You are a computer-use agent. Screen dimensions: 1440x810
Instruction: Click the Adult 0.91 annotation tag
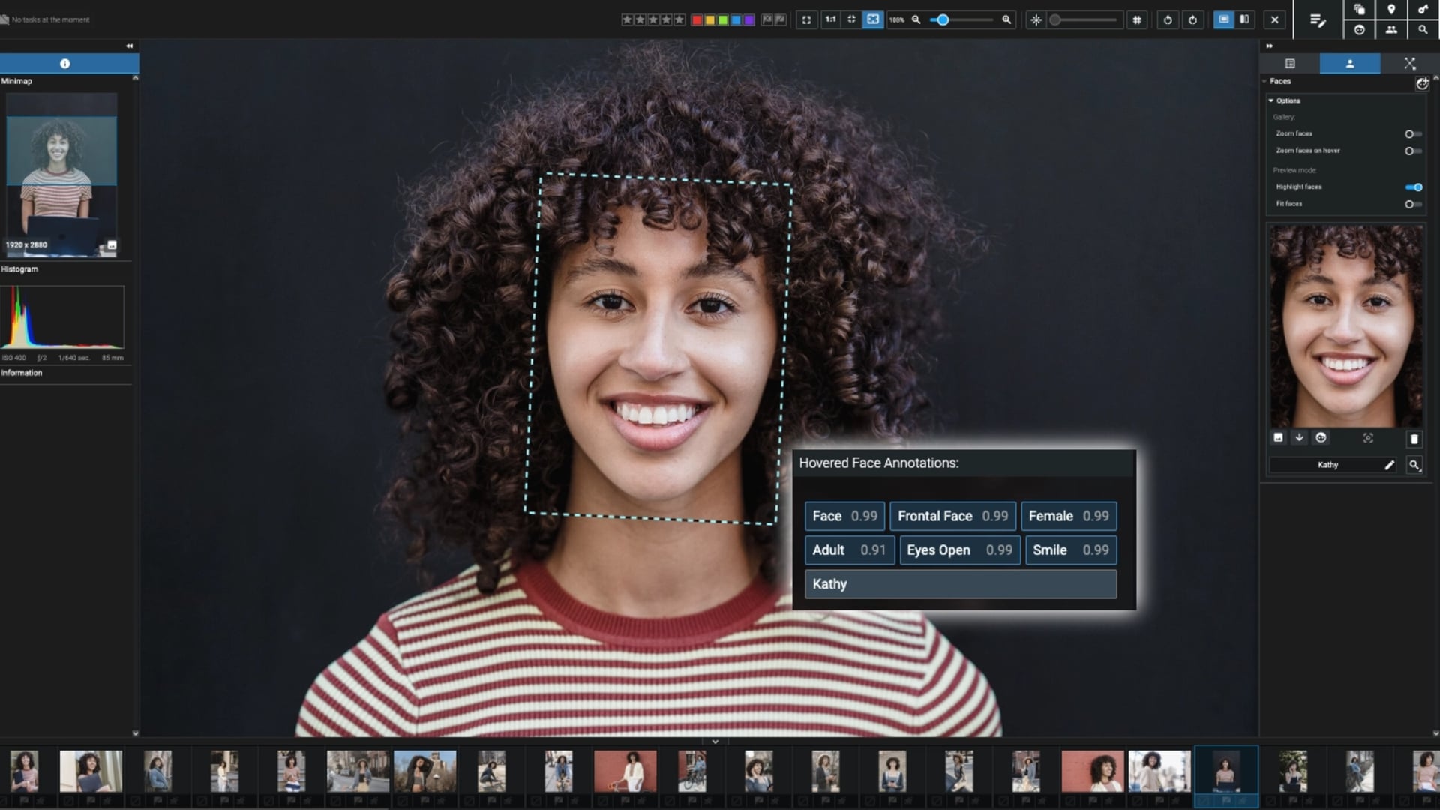coord(850,550)
